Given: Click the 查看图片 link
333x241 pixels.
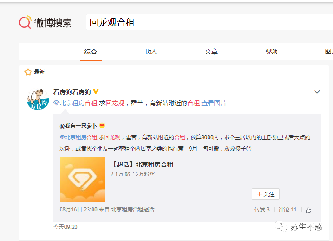Looking at the screenshot, I should [x=214, y=103].
